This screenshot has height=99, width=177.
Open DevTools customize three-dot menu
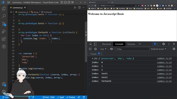click(169, 44)
